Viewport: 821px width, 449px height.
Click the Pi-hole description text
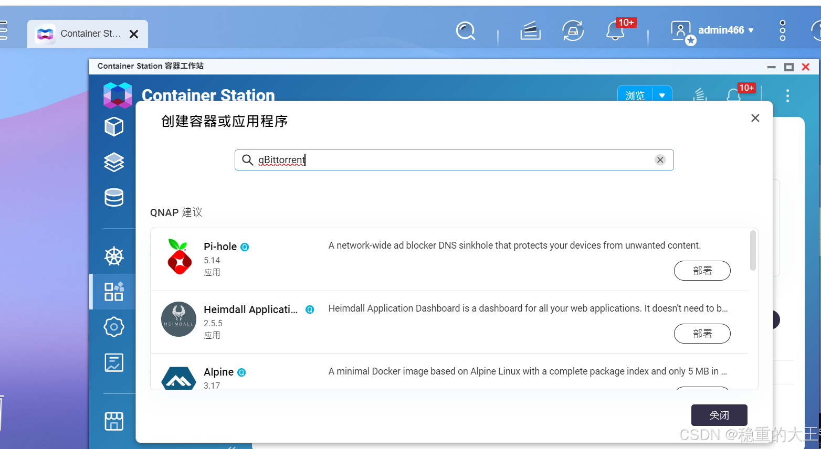click(x=514, y=245)
